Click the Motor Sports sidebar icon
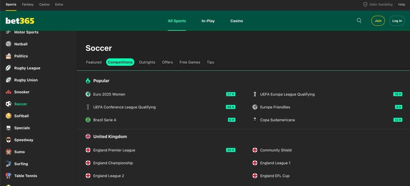The height and width of the screenshot is (186, 410). point(9,32)
